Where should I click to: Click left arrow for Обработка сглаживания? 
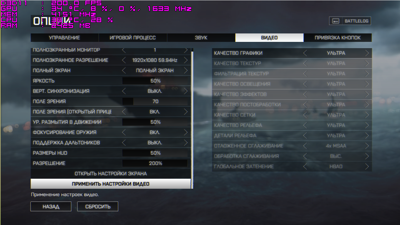(305, 156)
